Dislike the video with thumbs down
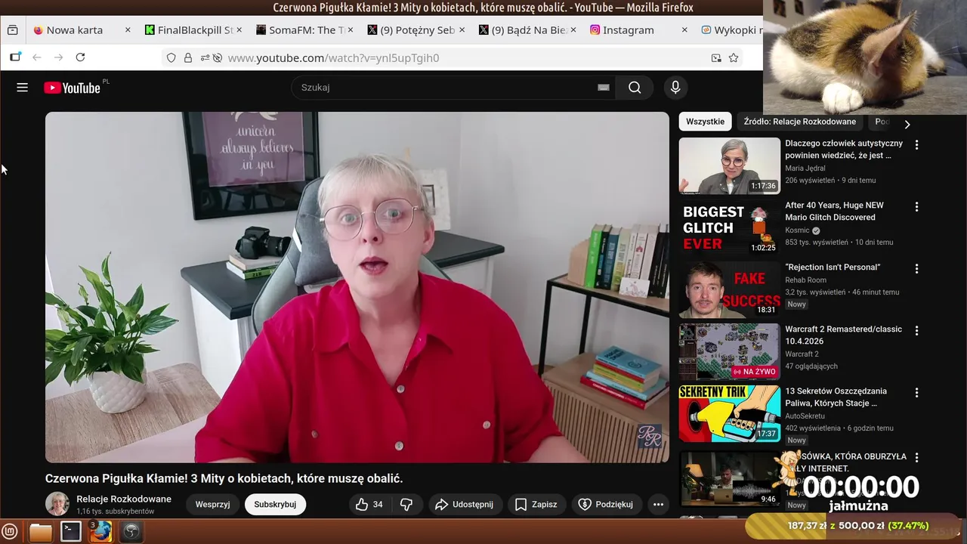This screenshot has width=967, height=544. tap(406, 504)
